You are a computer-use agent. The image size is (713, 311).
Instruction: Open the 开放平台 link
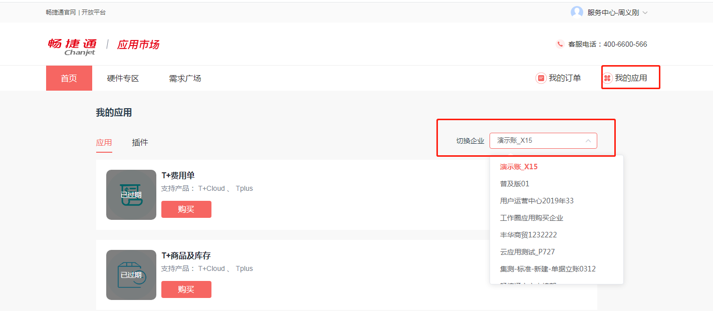(x=94, y=13)
